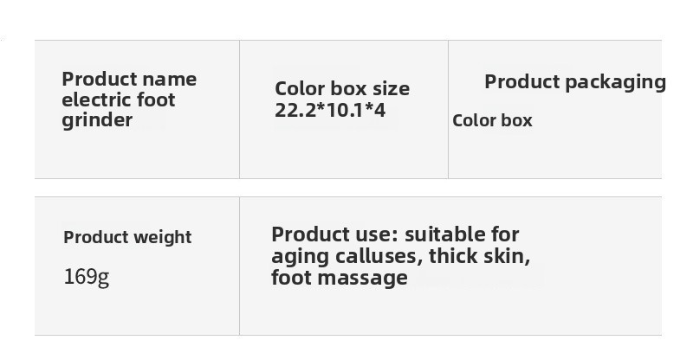Screen dimensions: 693x353
Task: Click the "Product weight" heading
Action: point(127,237)
